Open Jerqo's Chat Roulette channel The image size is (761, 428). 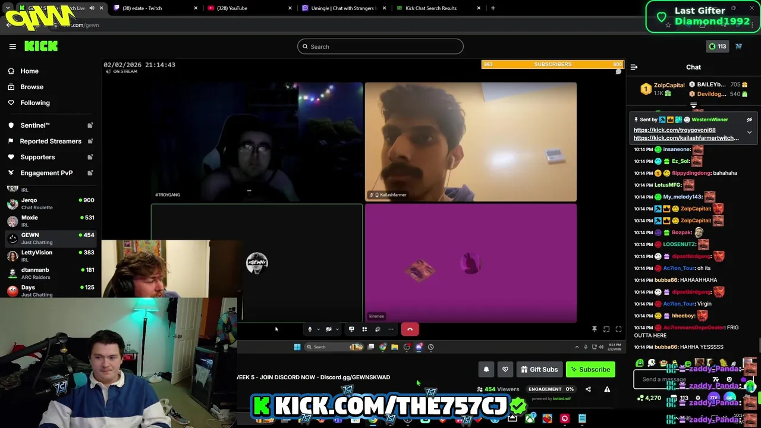click(x=50, y=203)
